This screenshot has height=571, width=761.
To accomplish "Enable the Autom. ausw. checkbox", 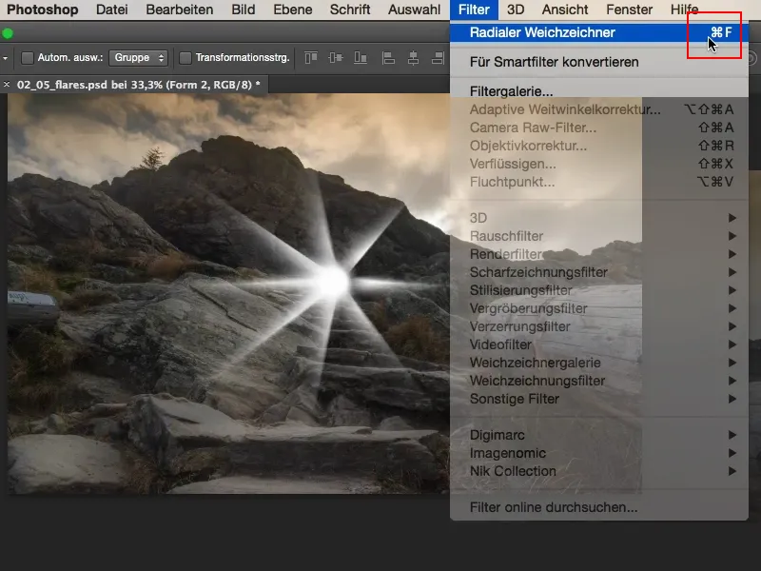I will point(28,58).
